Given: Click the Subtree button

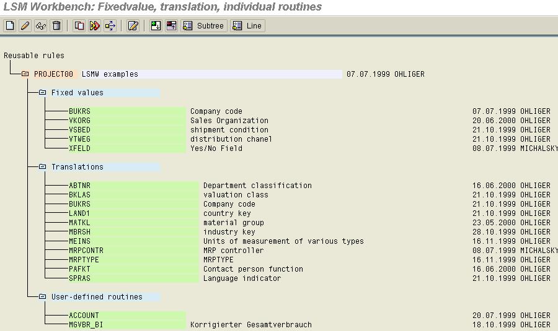Looking at the screenshot, I should (x=204, y=25).
